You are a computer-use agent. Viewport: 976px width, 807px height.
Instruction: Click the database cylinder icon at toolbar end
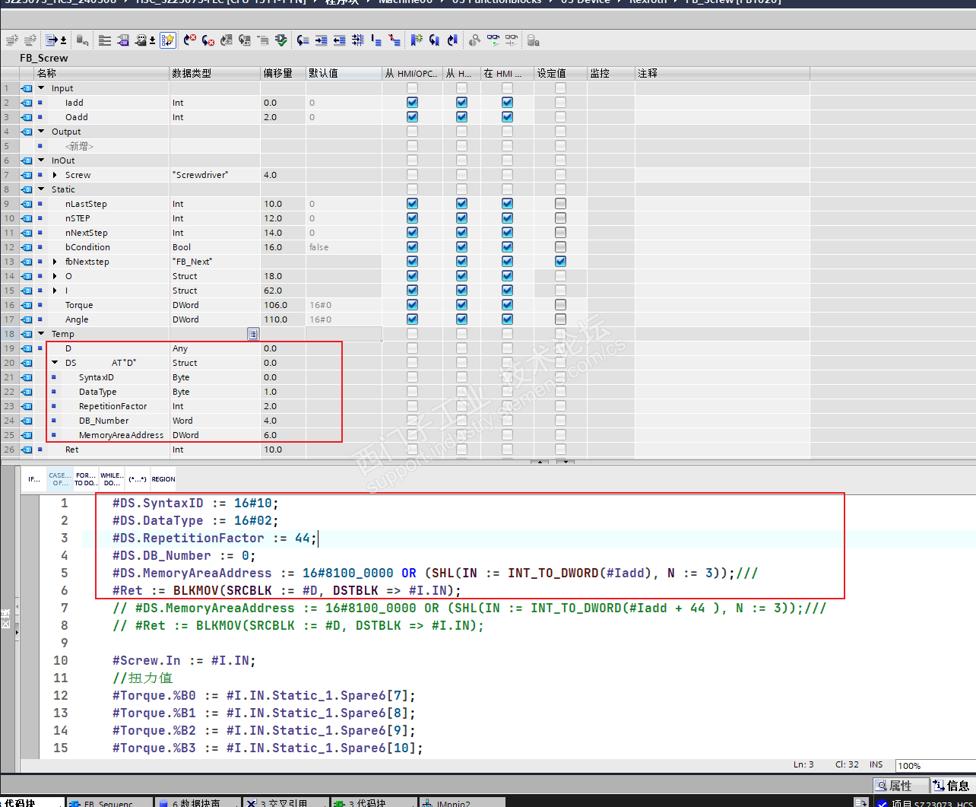[x=533, y=40]
